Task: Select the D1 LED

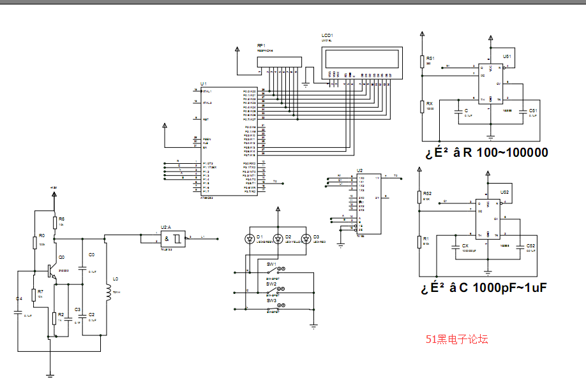Action: pyautogui.click(x=250, y=239)
